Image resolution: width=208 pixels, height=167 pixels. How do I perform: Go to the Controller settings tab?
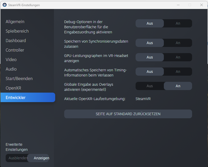pos(15,50)
